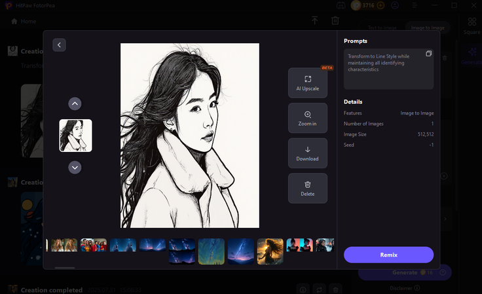Click the prompt text box
The image size is (482, 294).
(x=388, y=69)
